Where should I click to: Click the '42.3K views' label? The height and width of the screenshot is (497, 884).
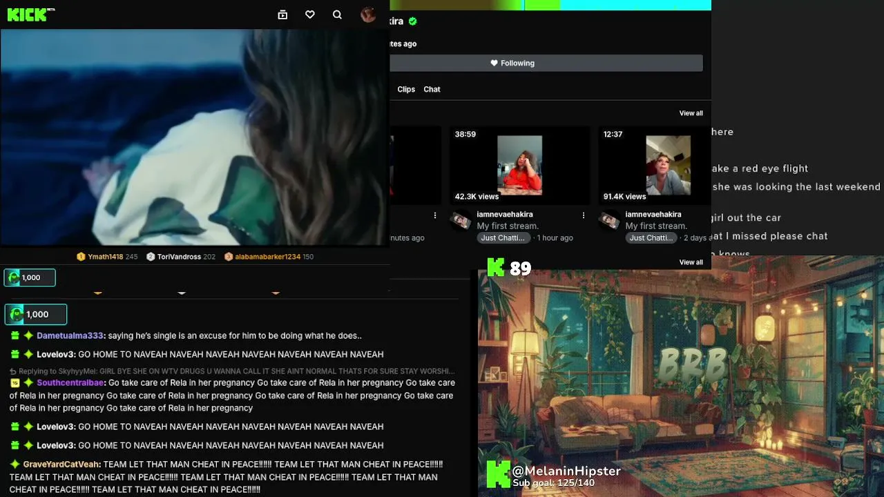click(477, 197)
